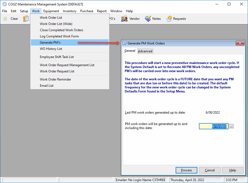Open the Inventory menu
Screen dimensions: 248x183
[70, 11]
